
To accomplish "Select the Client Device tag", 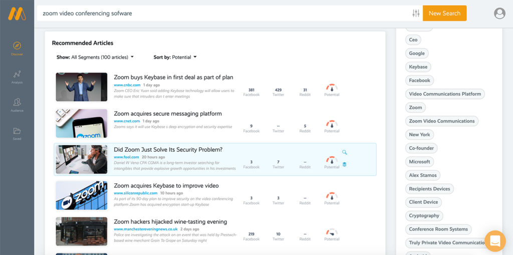I will (x=423, y=202).
